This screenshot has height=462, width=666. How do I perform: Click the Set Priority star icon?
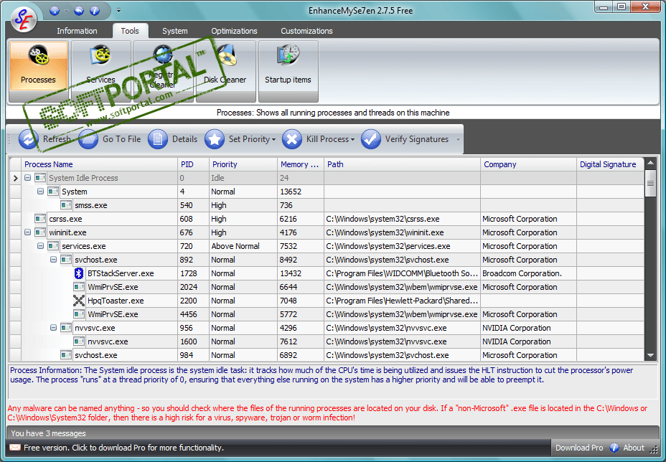pos(214,139)
